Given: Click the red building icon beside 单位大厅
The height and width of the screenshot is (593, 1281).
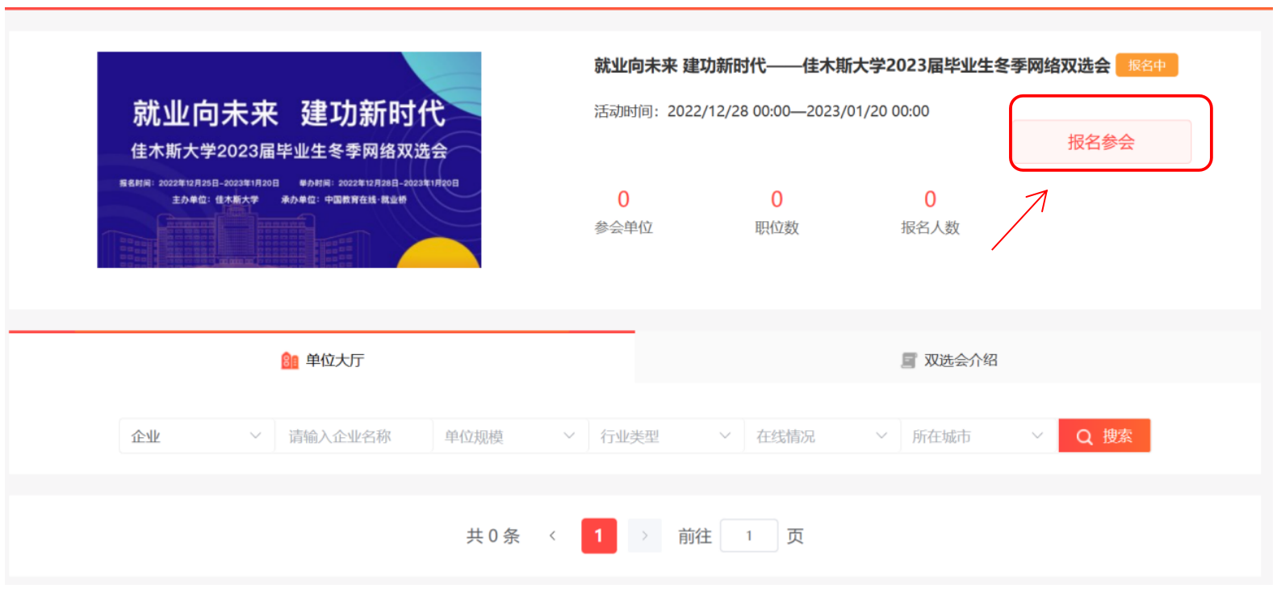Looking at the screenshot, I should point(290,361).
